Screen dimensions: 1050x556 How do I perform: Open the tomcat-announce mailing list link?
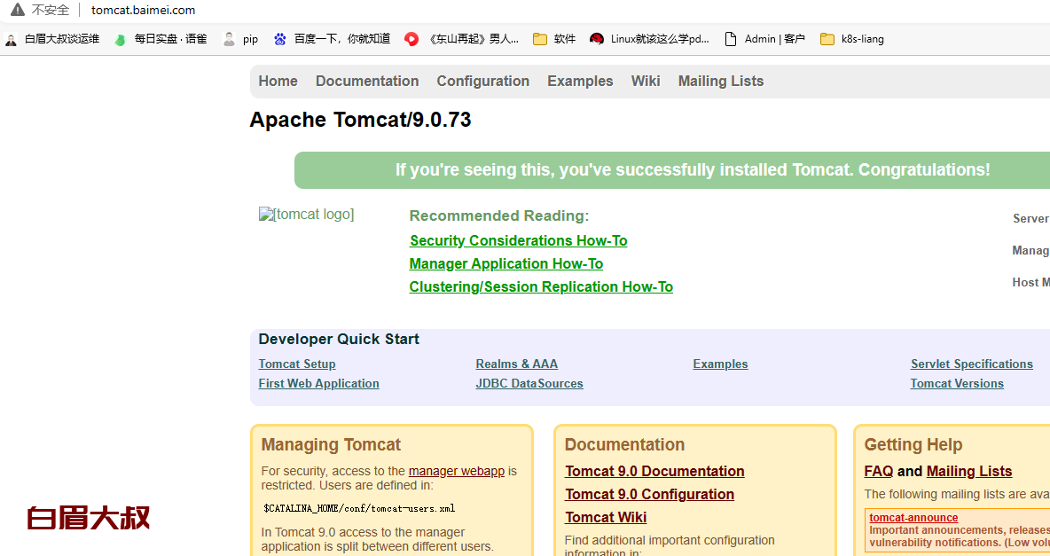(x=913, y=518)
